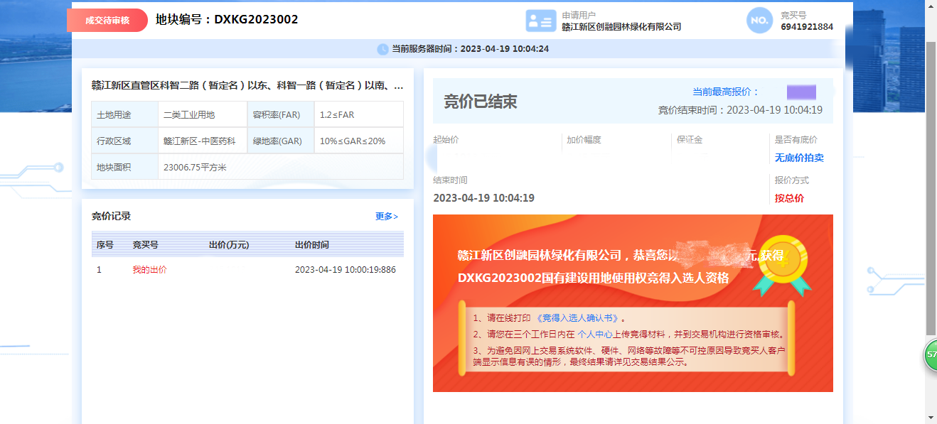Click the 赣江新区-中医药科 district cell

(203, 141)
